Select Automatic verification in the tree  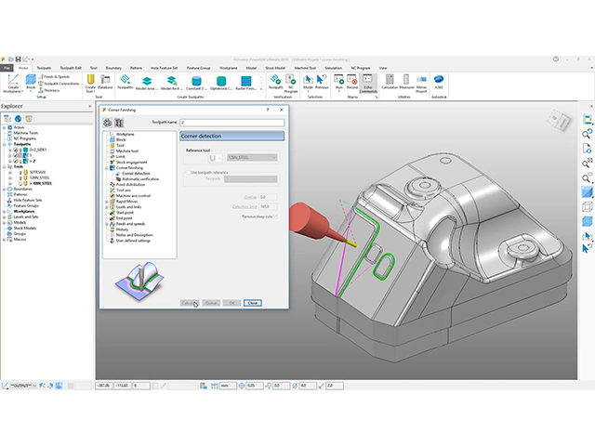click(141, 179)
